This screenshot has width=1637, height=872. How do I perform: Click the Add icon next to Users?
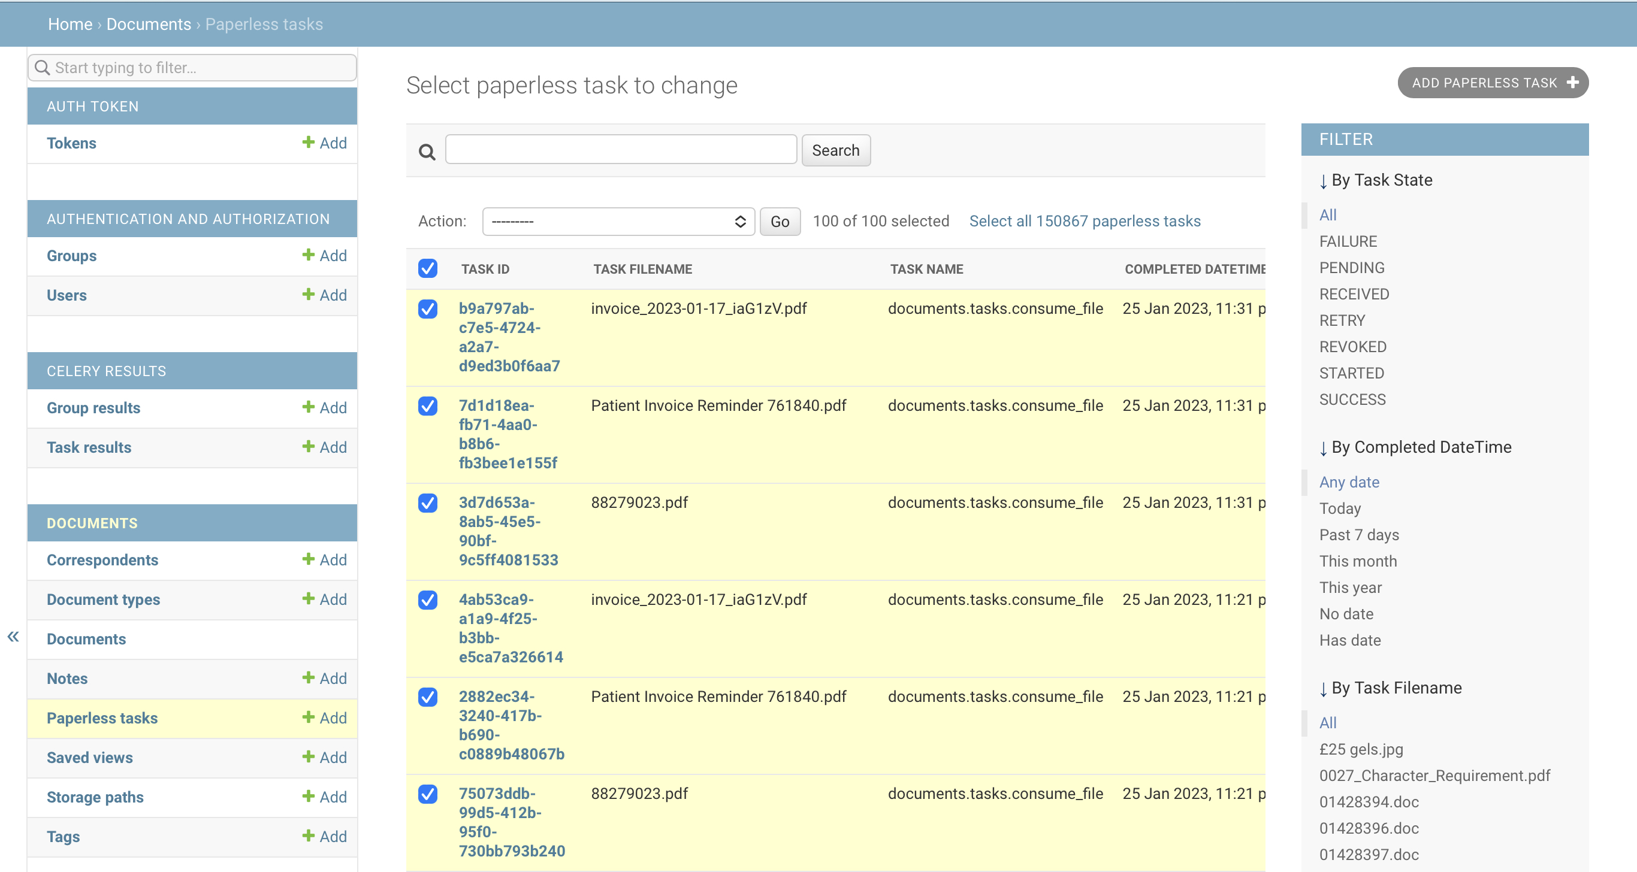[308, 295]
